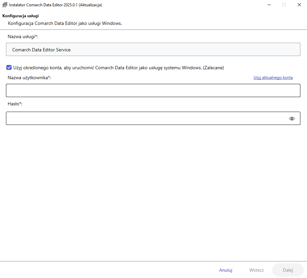Click the installer window title text

[55, 5]
